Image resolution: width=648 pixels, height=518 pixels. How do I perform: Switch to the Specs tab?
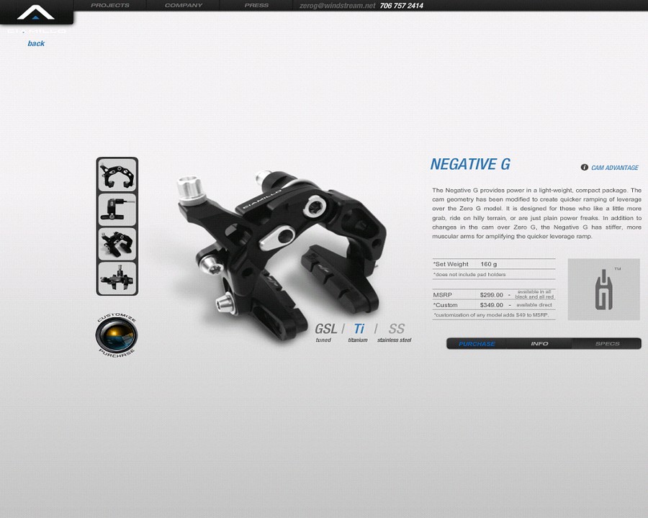click(607, 344)
